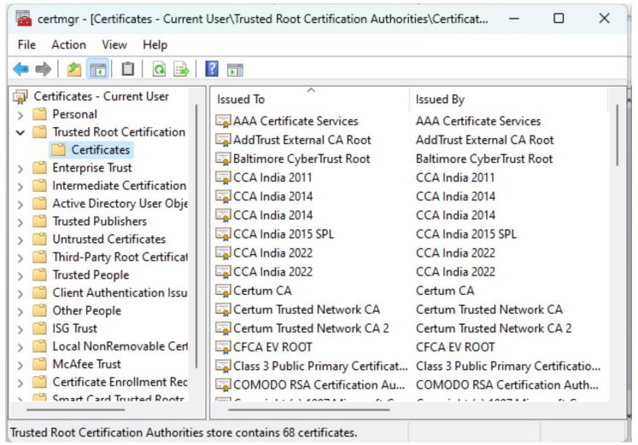Click the CCA India 2015 SPL certificate icon
This screenshot has width=638, height=445.
tap(223, 234)
